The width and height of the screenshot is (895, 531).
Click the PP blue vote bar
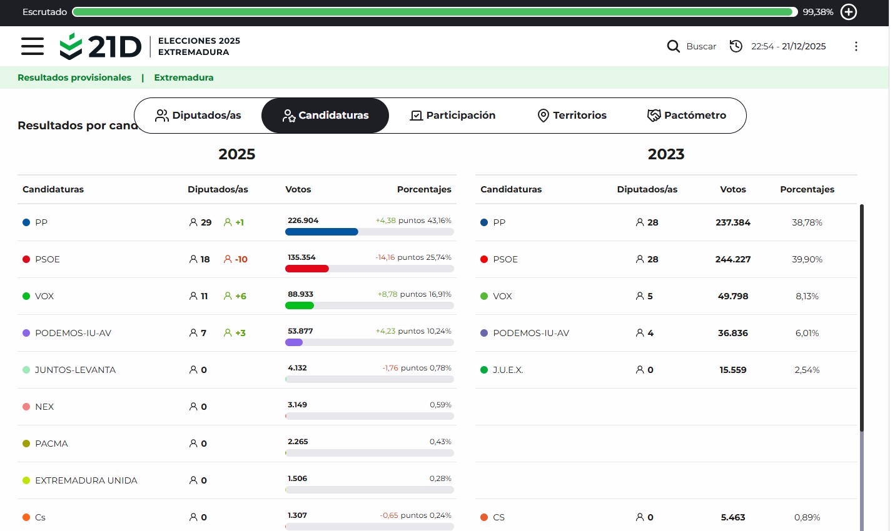pyautogui.click(x=321, y=232)
